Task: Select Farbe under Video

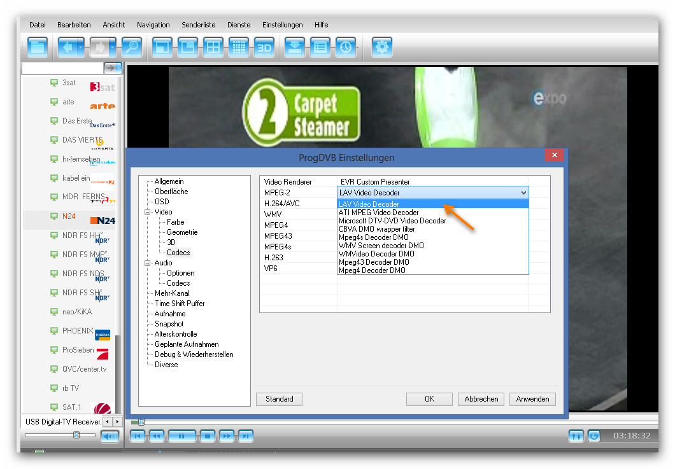Action: click(176, 222)
